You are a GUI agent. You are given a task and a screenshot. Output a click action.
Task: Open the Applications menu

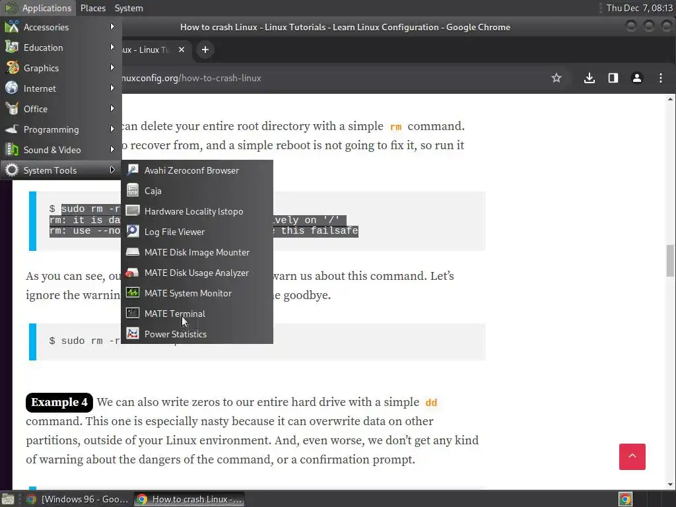click(38, 8)
